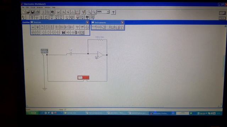Open the Diodes parts bin

pyautogui.click(x=41, y=17)
